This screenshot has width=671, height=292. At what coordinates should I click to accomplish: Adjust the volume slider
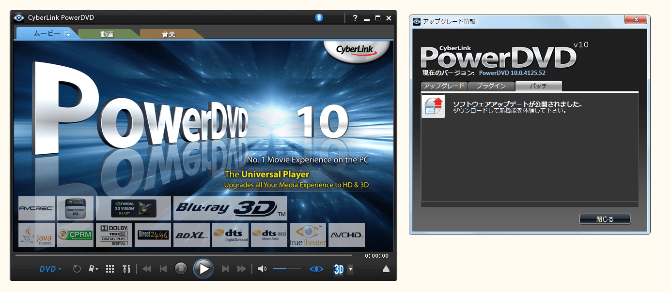(287, 269)
